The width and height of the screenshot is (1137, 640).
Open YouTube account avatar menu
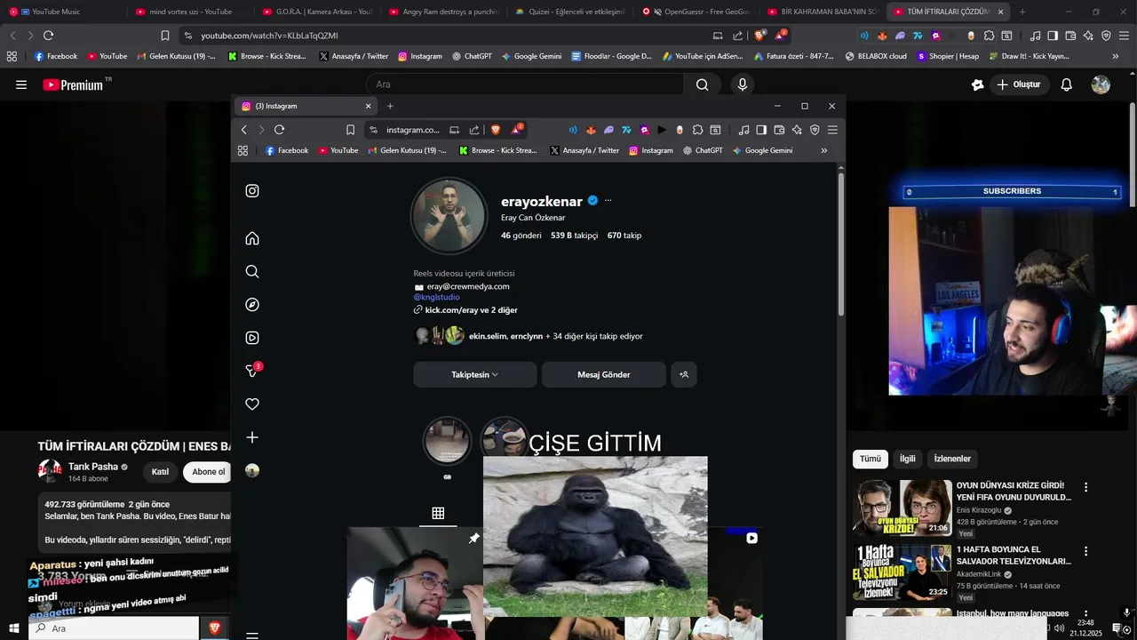point(1101,84)
